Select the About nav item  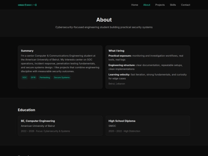pos(147,5)
